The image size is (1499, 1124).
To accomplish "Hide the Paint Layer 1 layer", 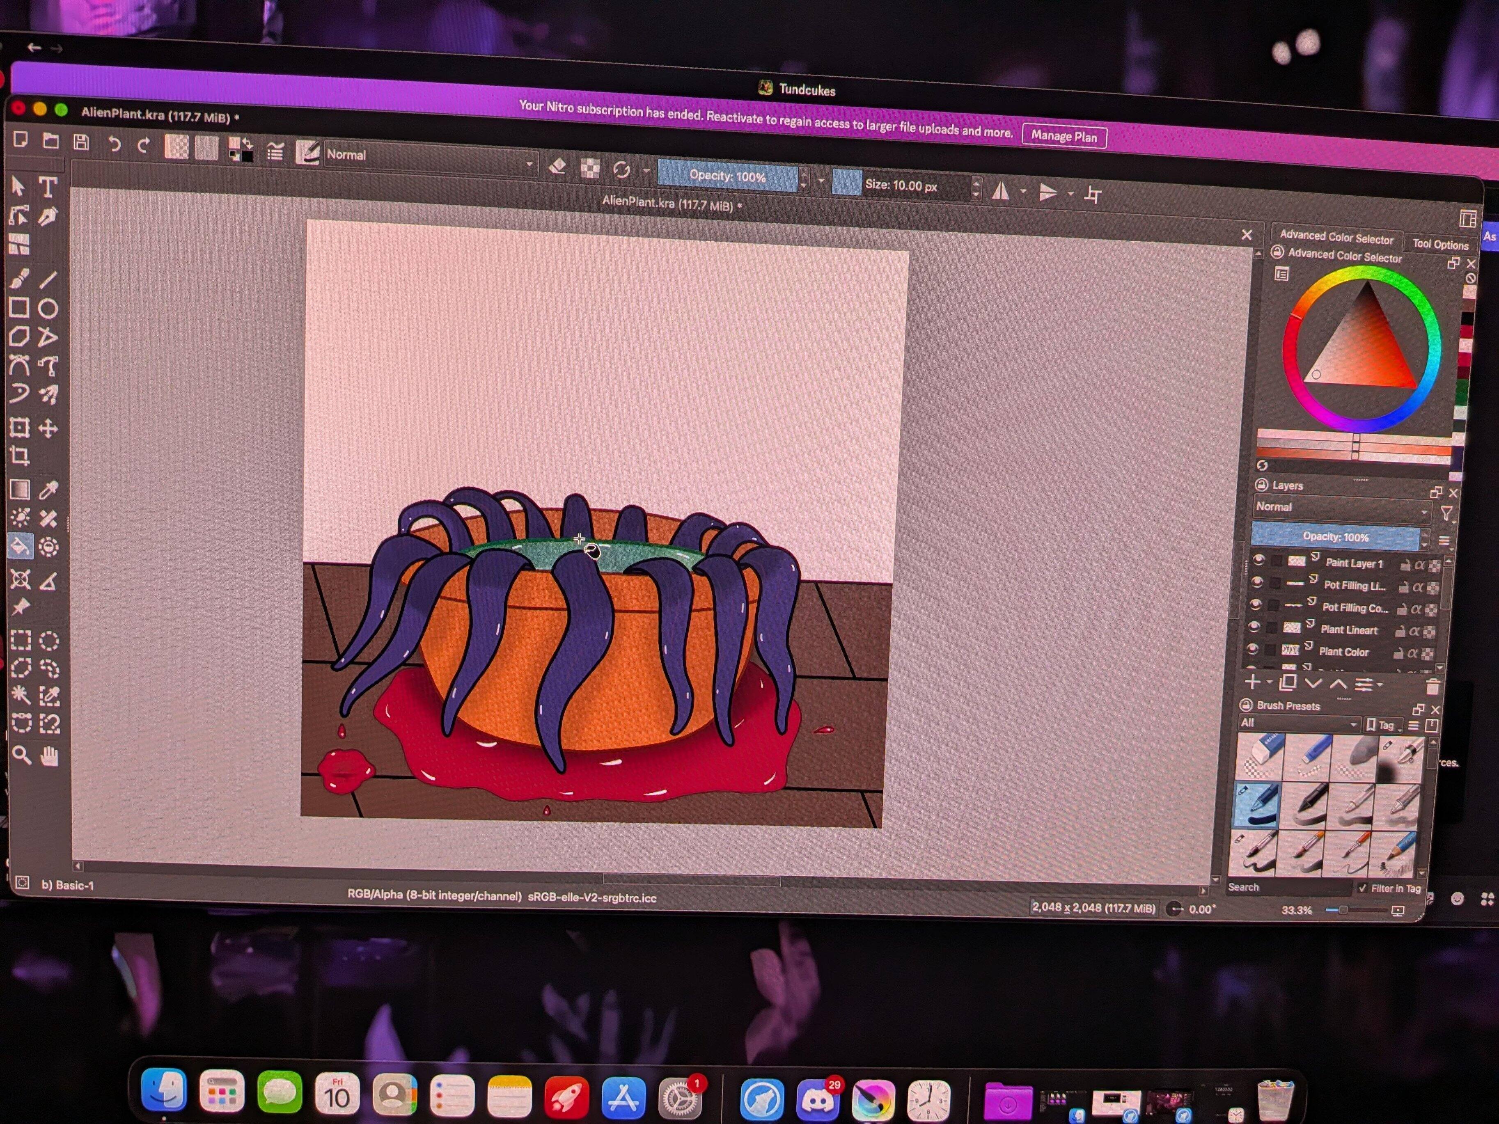I will point(1258,560).
